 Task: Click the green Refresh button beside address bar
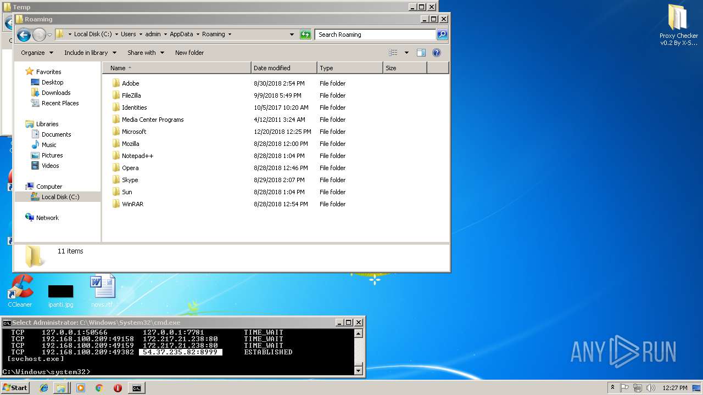coord(305,35)
